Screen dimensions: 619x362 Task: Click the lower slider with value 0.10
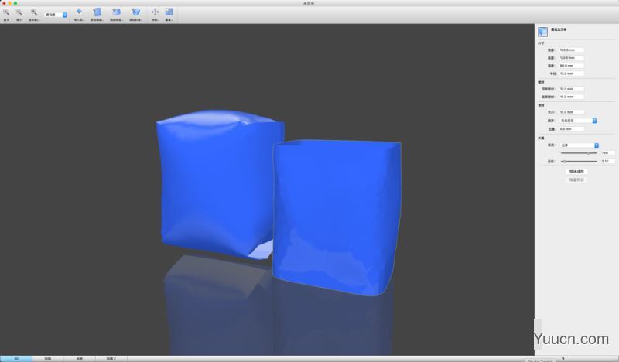579,162
